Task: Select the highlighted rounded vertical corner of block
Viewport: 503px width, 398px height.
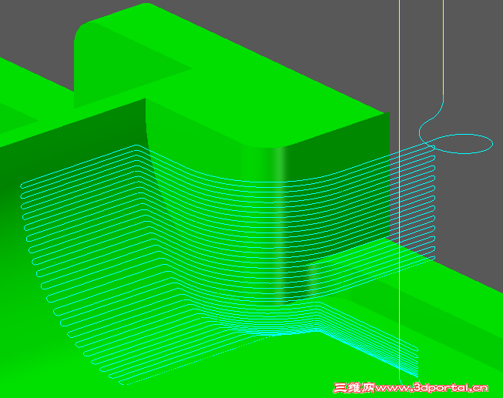Action: click(x=280, y=225)
